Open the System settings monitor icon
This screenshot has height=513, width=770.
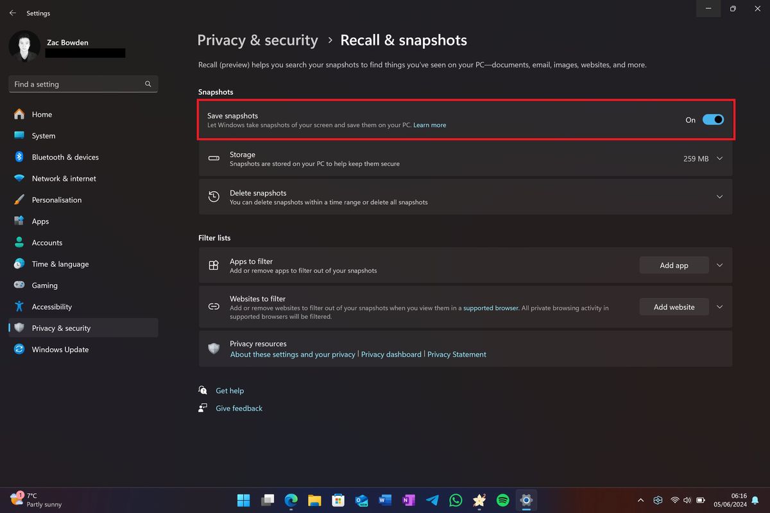[x=19, y=136]
